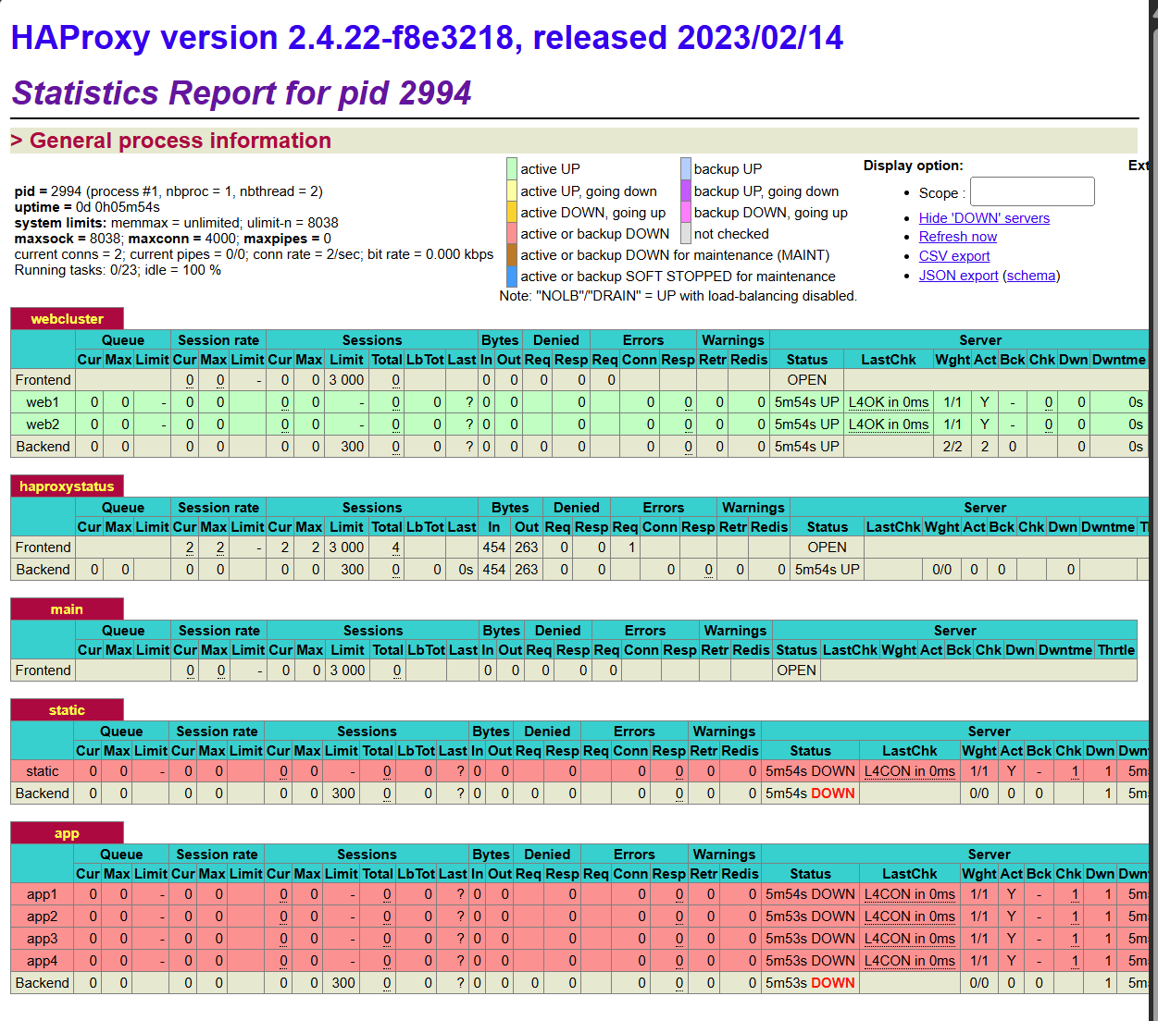This screenshot has height=1021, width=1158.
Task: Click the haproxystatus Frontend row label
Action: coord(43,547)
